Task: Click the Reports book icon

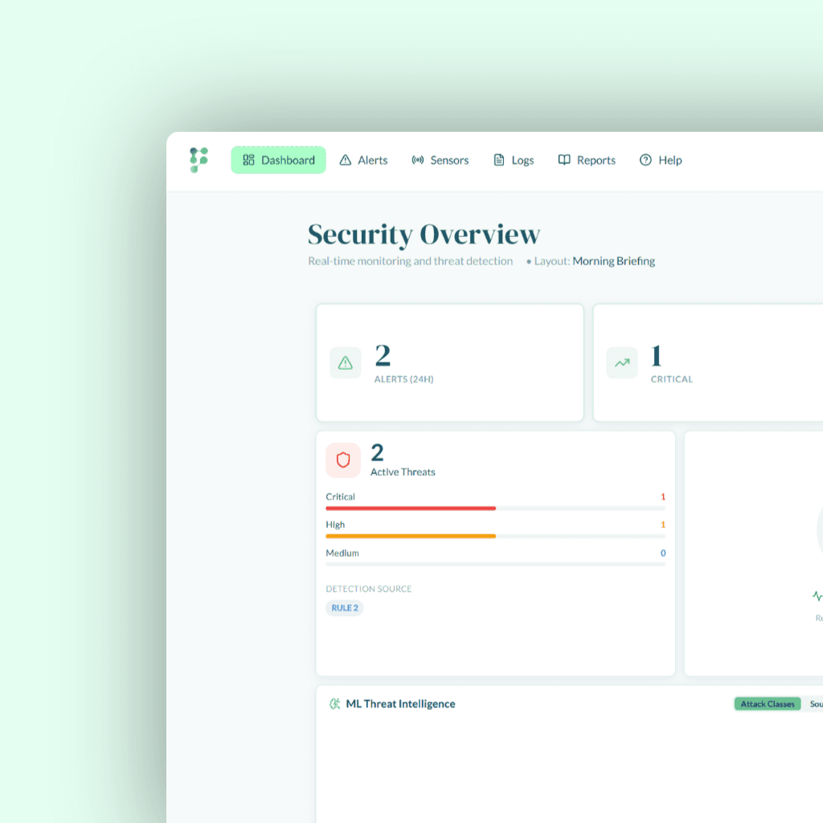Action: tap(564, 160)
